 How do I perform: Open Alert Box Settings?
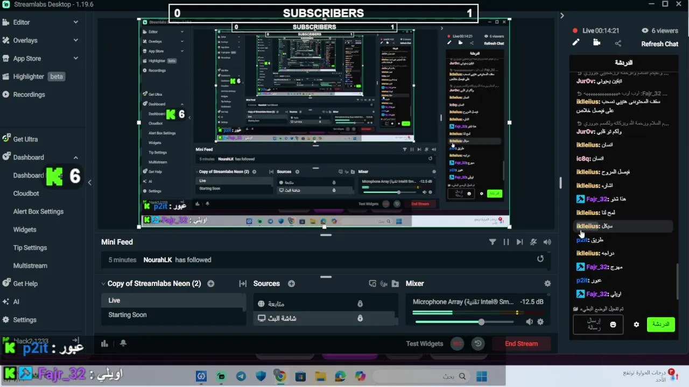pos(38,212)
